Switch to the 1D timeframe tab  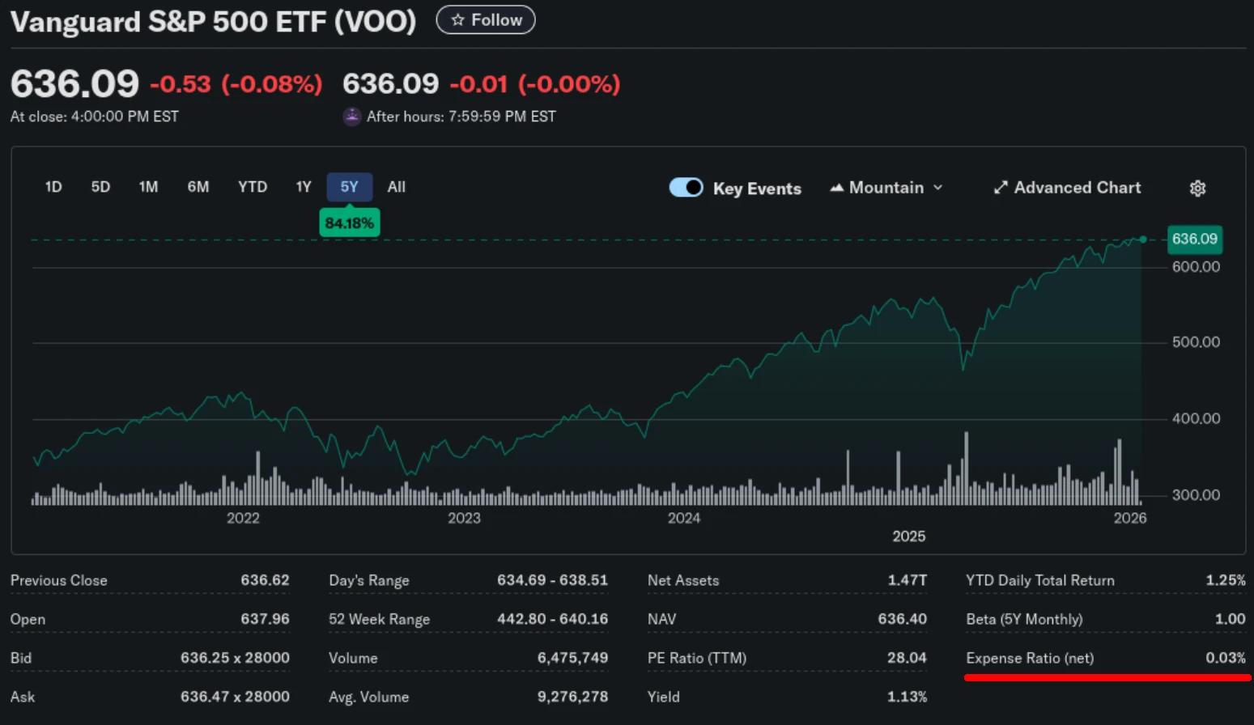click(x=53, y=186)
